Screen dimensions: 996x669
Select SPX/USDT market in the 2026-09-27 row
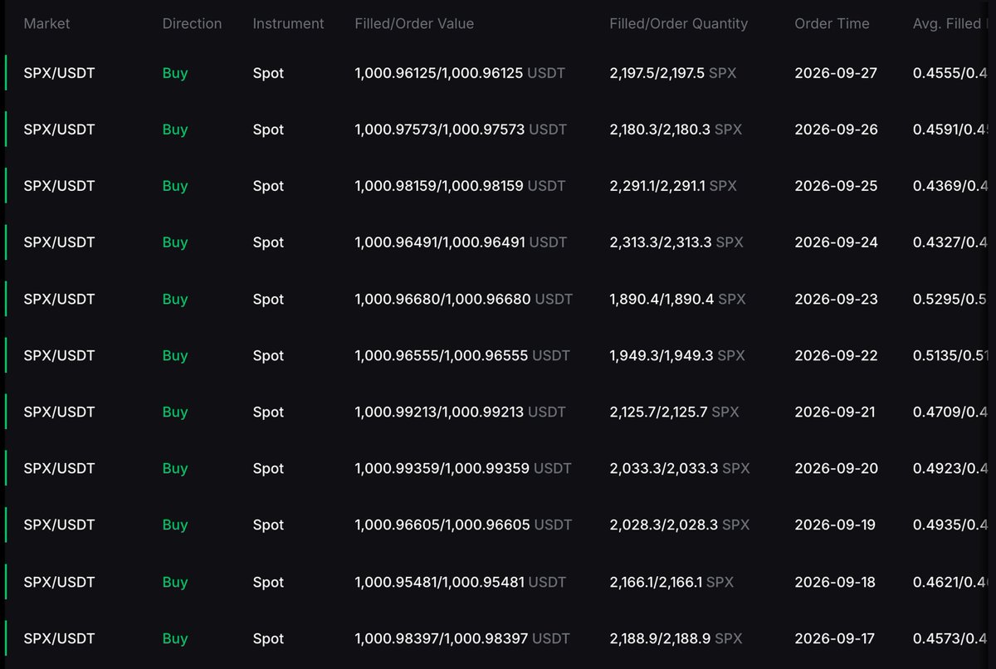point(59,73)
